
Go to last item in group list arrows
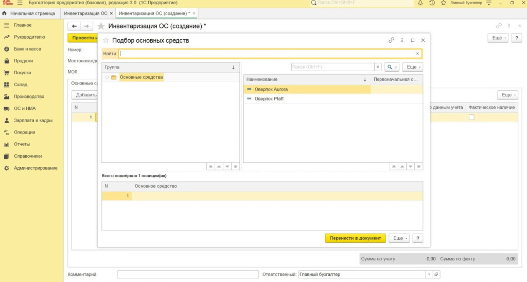pyautogui.click(x=236, y=167)
